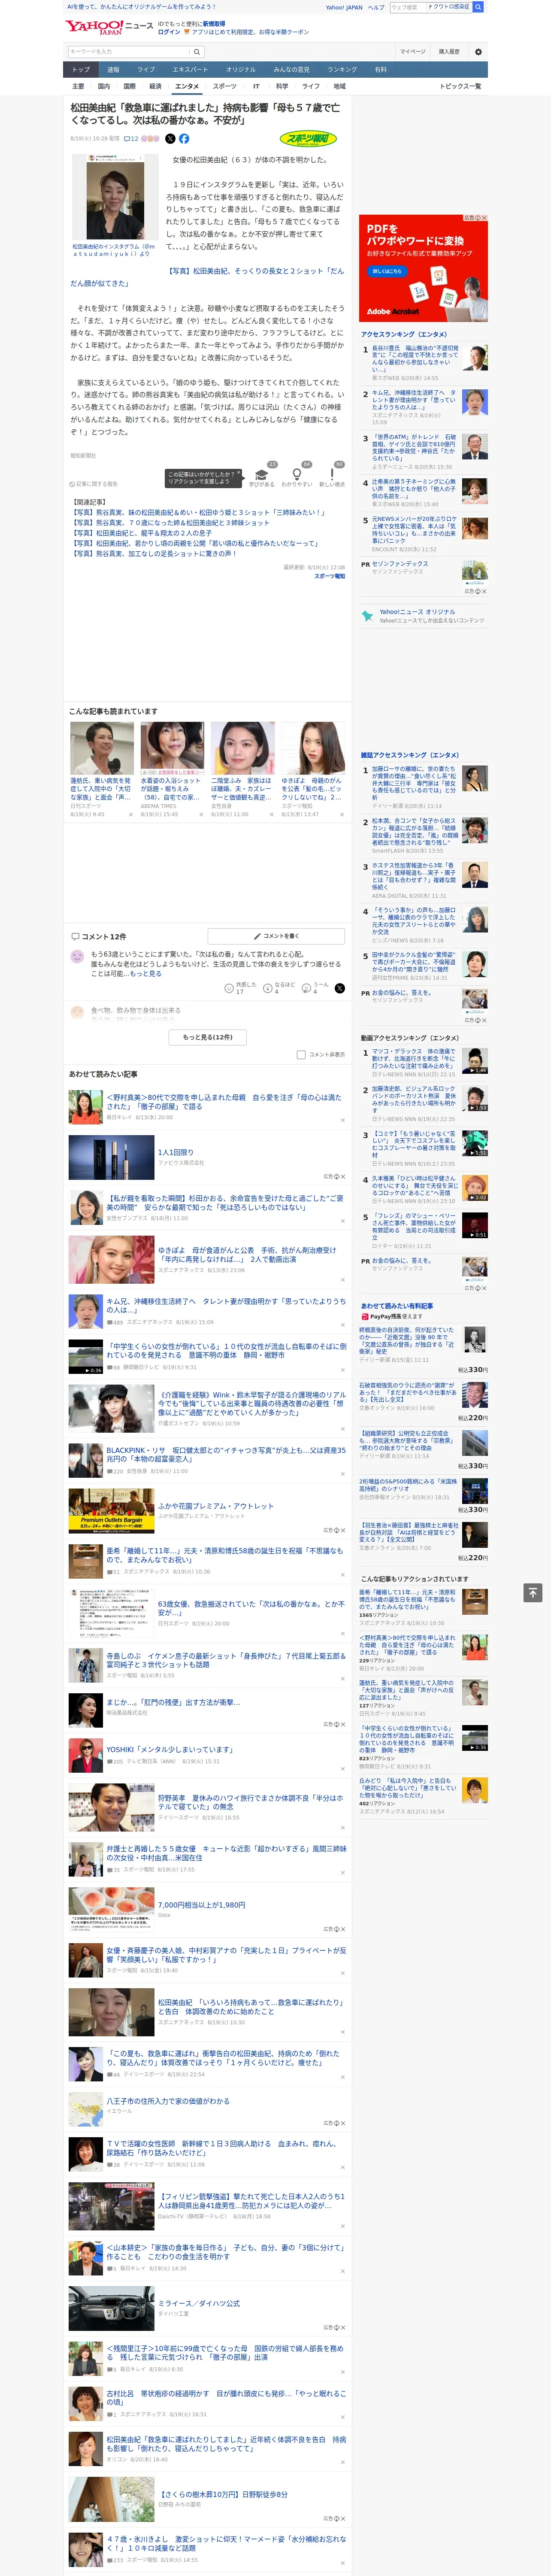Share the first comment on X
The image size is (551, 2576).
(340, 988)
